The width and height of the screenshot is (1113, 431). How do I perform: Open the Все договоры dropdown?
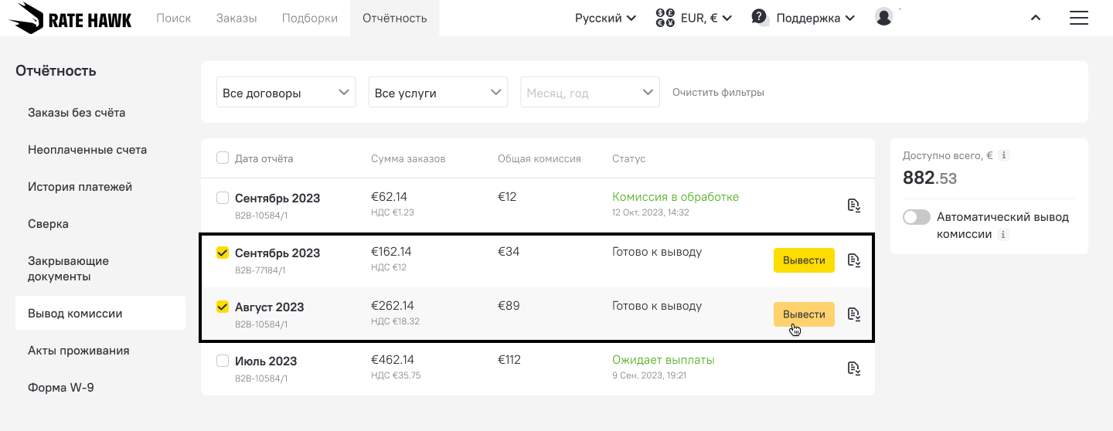pos(286,93)
